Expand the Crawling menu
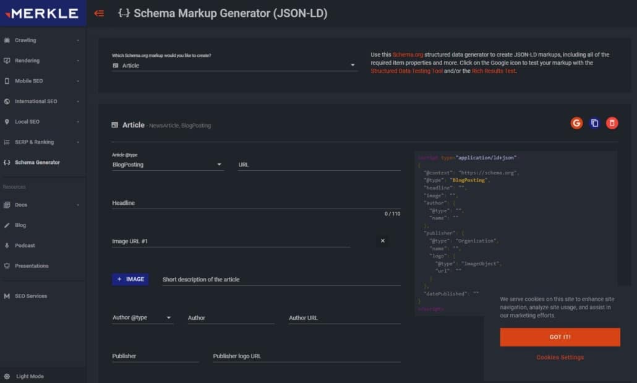This screenshot has height=383, width=637. [78, 40]
